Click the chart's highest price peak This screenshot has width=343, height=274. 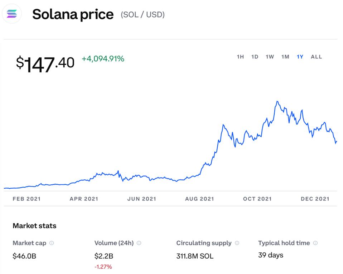point(277,101)
